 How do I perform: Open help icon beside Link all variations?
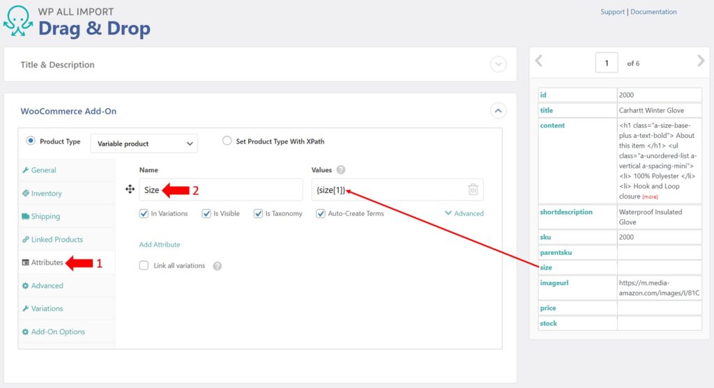tap(218, 265)
